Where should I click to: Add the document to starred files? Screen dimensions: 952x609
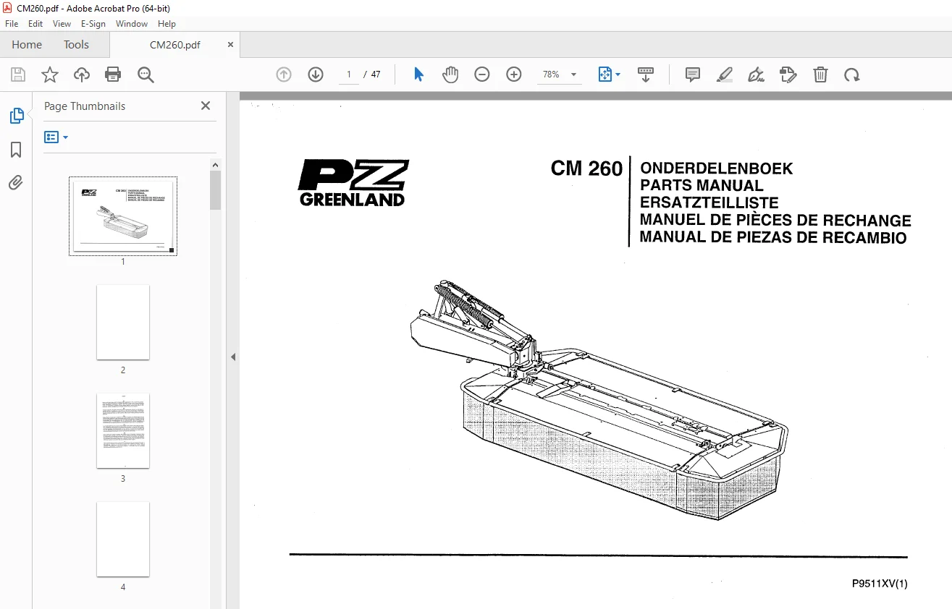pyautogui.click(x=50, y=74)
